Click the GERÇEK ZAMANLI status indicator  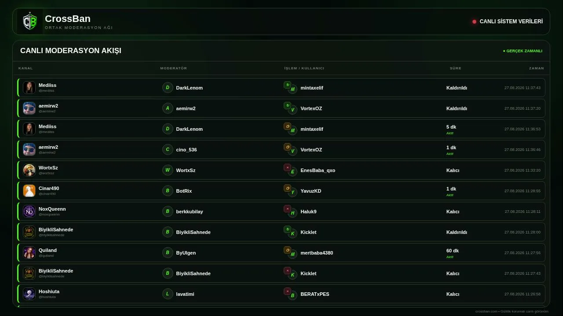click(x=523, y=51)
